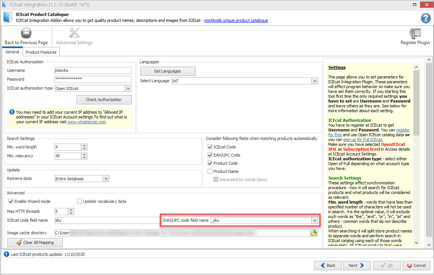Click the outer page scroll down arrow

(429, 245)
